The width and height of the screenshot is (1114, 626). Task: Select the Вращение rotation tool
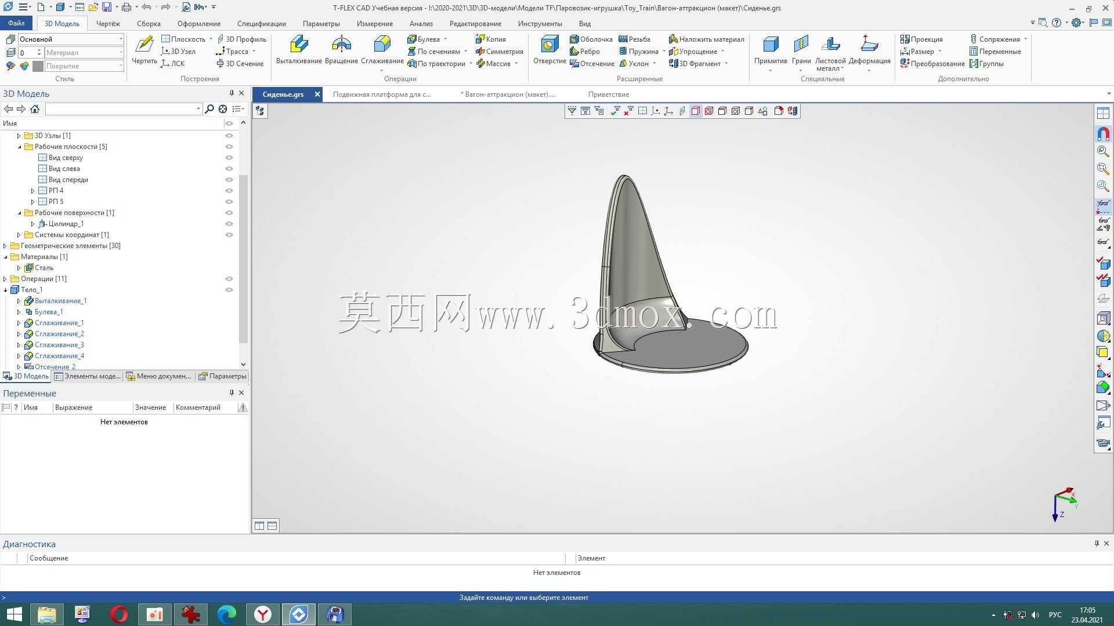[x=341, y=50]
